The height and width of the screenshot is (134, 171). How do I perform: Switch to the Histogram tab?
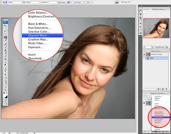(x=155, y=9)
